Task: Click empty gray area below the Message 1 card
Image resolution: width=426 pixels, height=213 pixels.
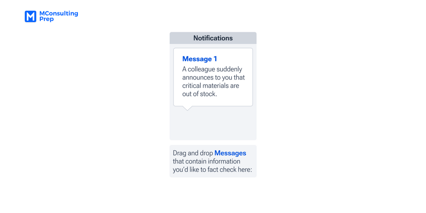Action: click(213, 126)
